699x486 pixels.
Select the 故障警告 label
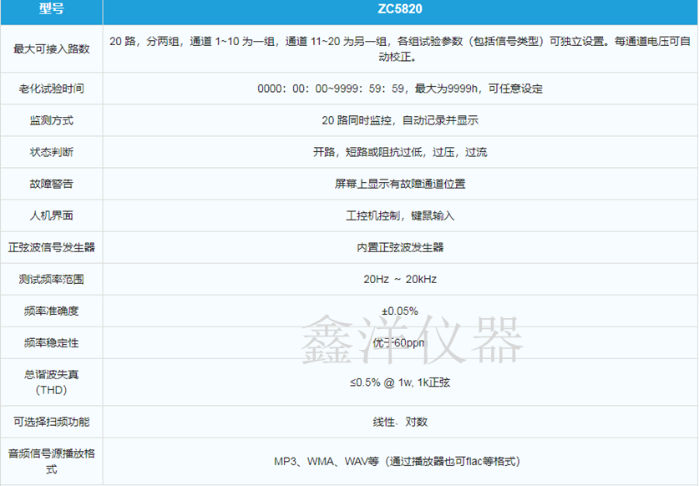51,184
